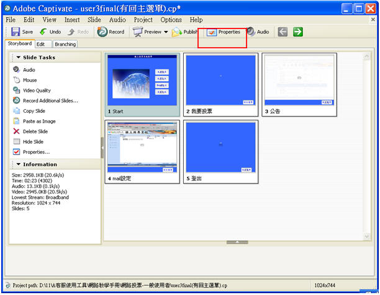380x295 pixels.
Task: Click the left panel collapse handle
Action: (102, 147)
